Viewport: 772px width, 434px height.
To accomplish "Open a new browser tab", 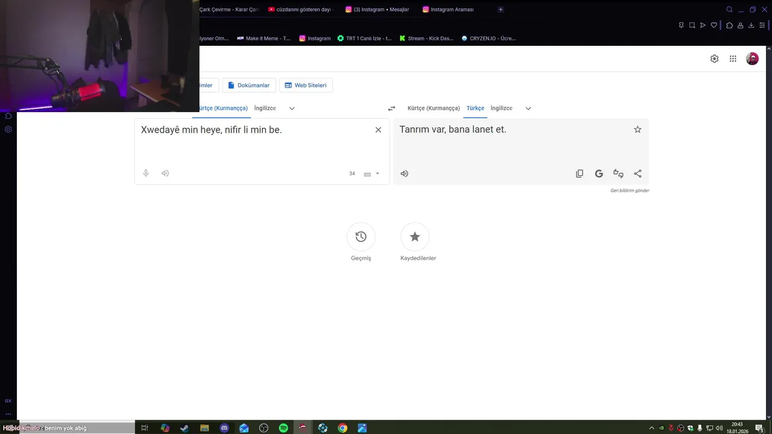I will (x=501, y=10).
